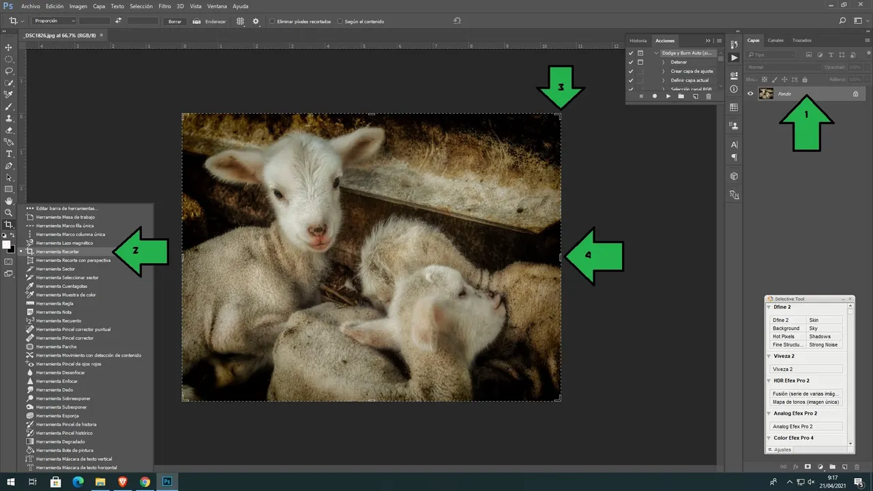873x491 pixels.
Task: Swap width and height crop values
Action: coord(119,21)
